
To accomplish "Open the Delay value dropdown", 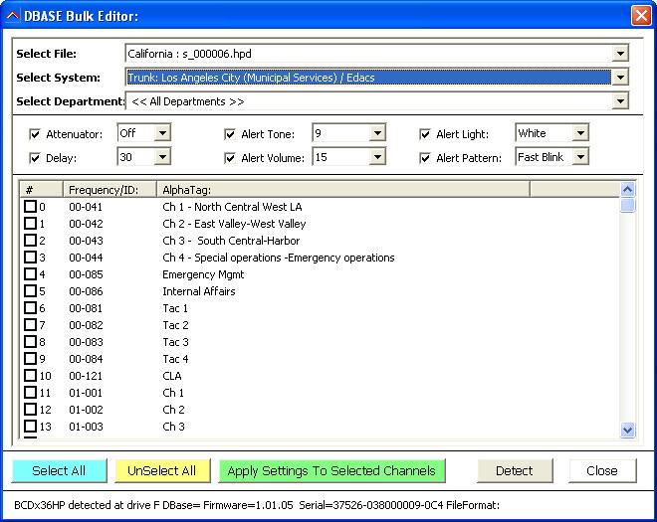I will tap(162, 157).
